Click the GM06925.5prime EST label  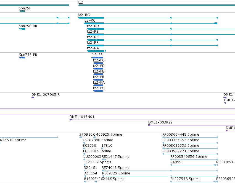click(x=107, y=135)
